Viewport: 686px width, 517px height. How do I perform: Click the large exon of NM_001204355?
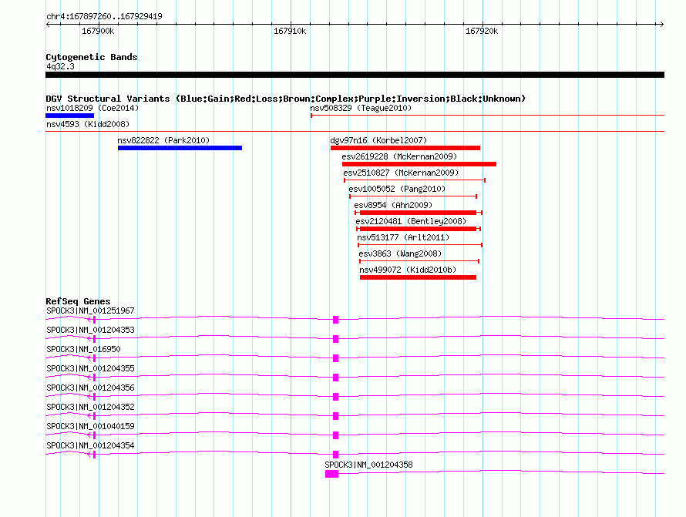point(335,378)
